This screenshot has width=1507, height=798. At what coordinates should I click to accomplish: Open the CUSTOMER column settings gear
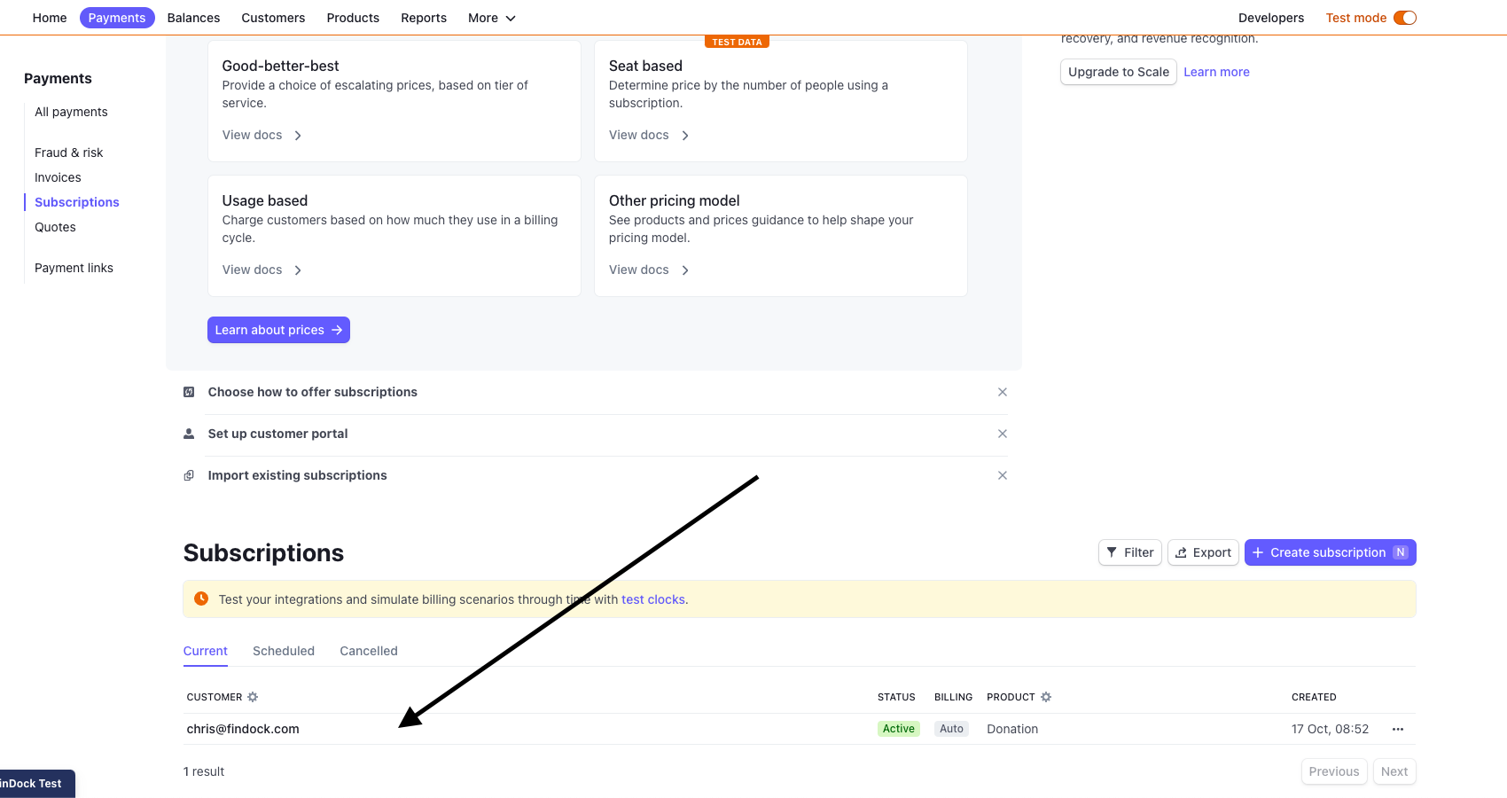pyautogui.click(x=254, y=697)
